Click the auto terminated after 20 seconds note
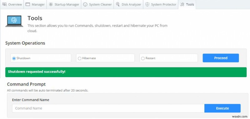 pos(47,90)
